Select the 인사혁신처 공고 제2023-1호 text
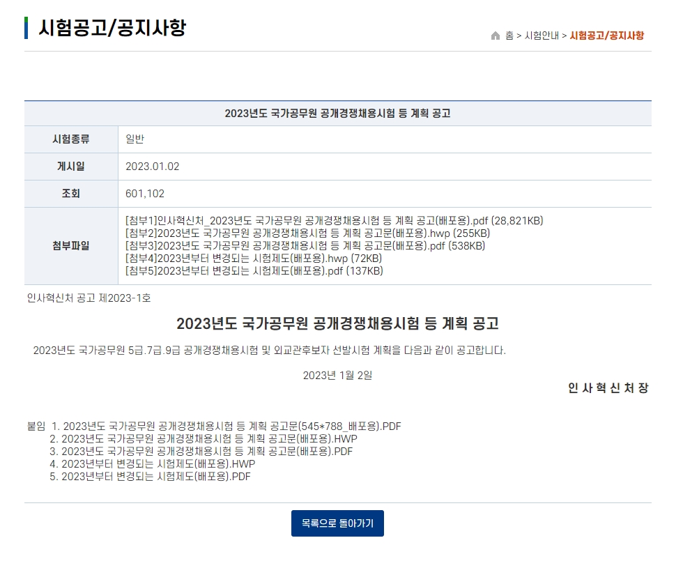Image resolution: width=683 pixels, height=561 pixels. click(72, 297)
